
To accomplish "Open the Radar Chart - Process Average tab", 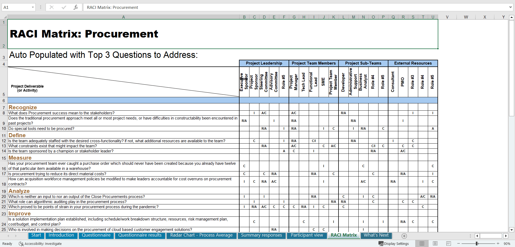I will tap(201, 235).
